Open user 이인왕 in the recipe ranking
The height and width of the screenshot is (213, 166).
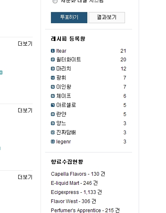(64, 87)
